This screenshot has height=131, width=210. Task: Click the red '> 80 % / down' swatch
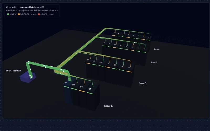pos(39,14)
